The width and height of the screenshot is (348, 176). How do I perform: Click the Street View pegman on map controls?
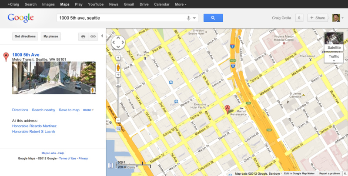point(118,68)
